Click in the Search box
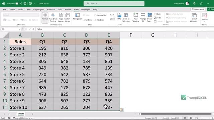 (x=114, y=4)
